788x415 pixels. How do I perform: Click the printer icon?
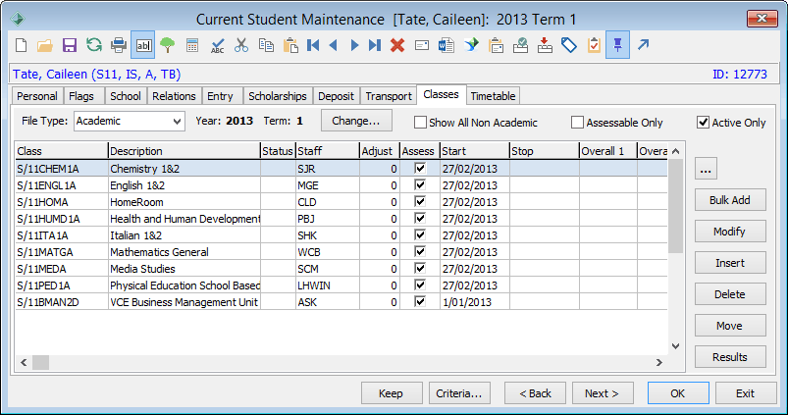point(119,45)
